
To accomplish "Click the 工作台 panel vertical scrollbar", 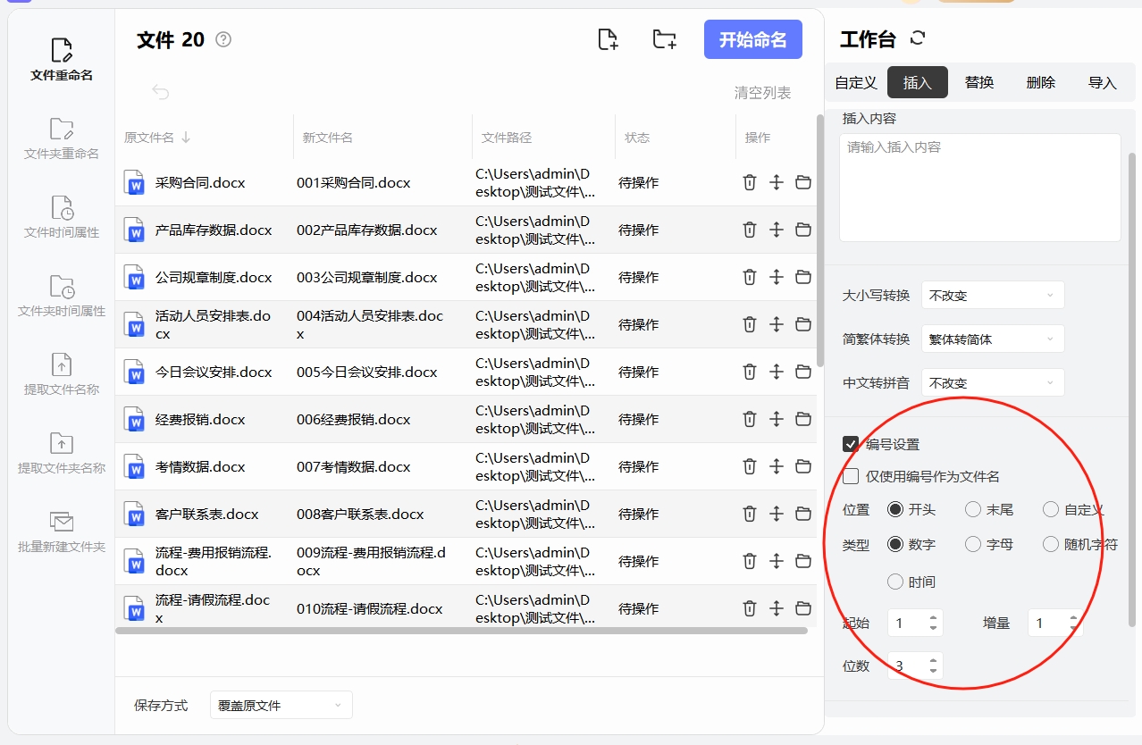I will [x=1132, y=389].
